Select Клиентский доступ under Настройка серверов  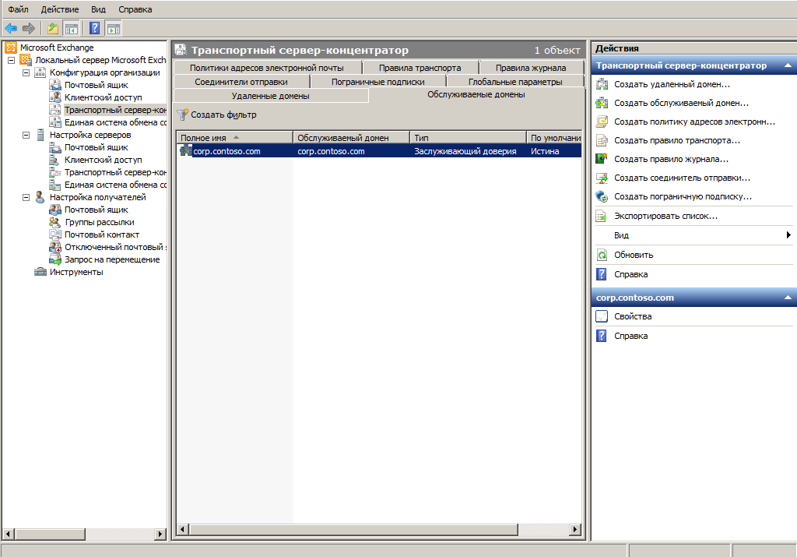pos(104,160)
